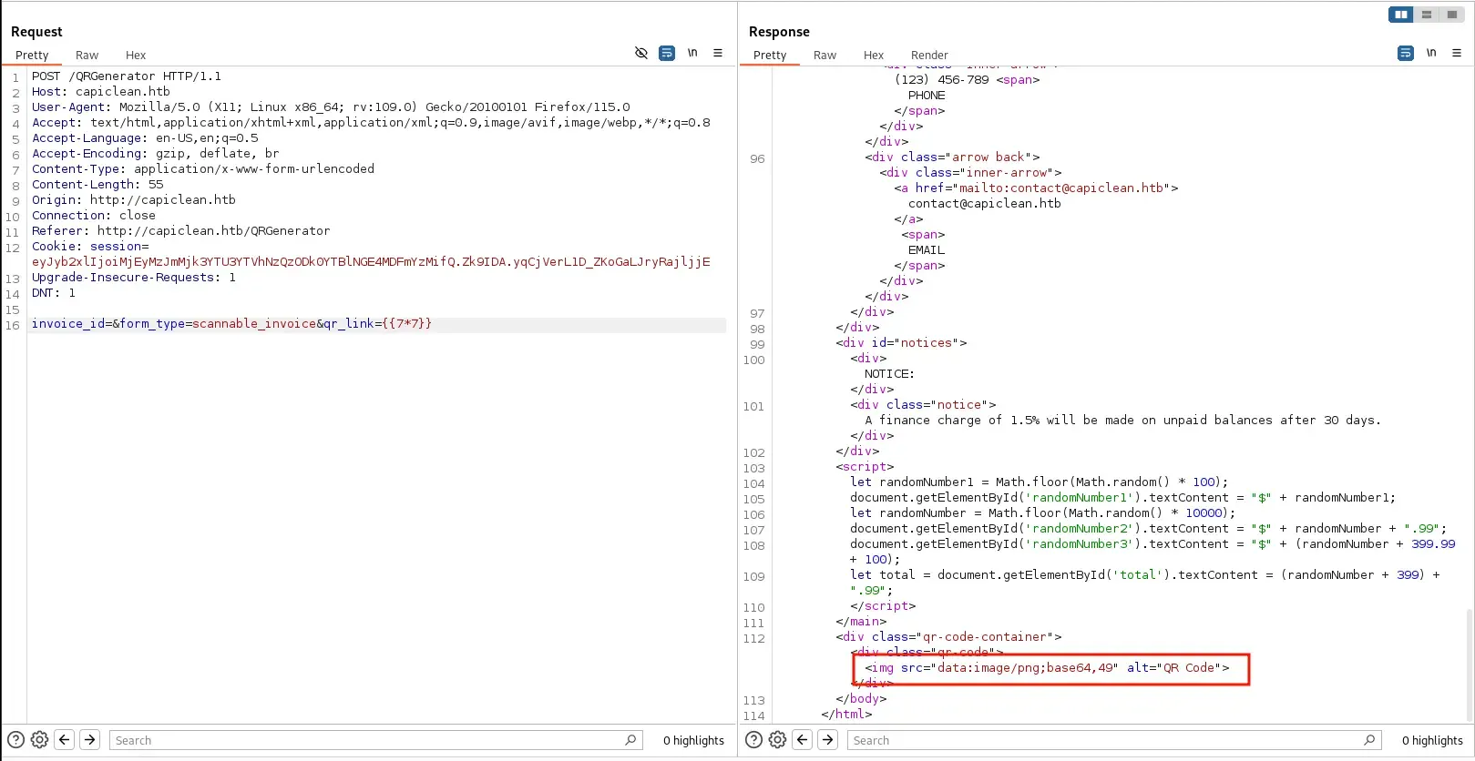
Task: Click the qr-code-container div line
Action: 948,637
